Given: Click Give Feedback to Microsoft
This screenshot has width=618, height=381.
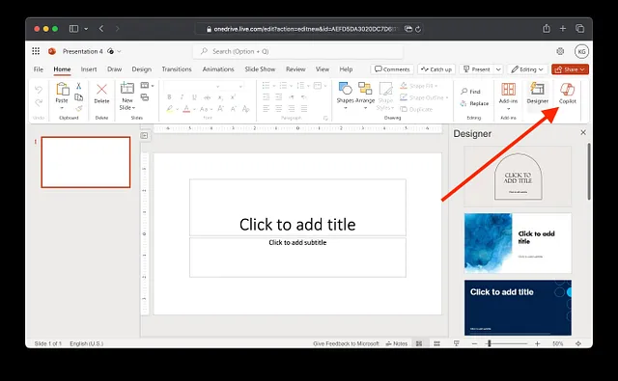Looking at the screenshot, I should [346, 343].
